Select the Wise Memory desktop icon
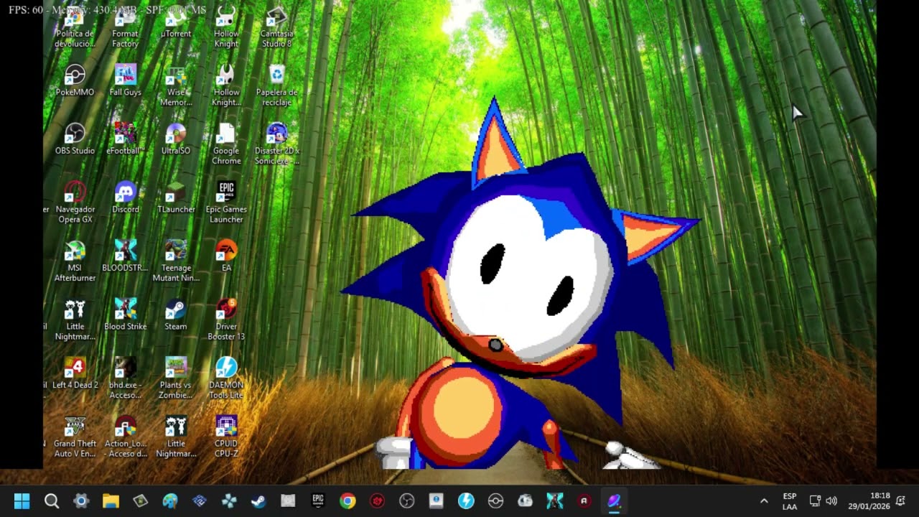The height and width of the screenshot is (517, 919). point(176,85)
